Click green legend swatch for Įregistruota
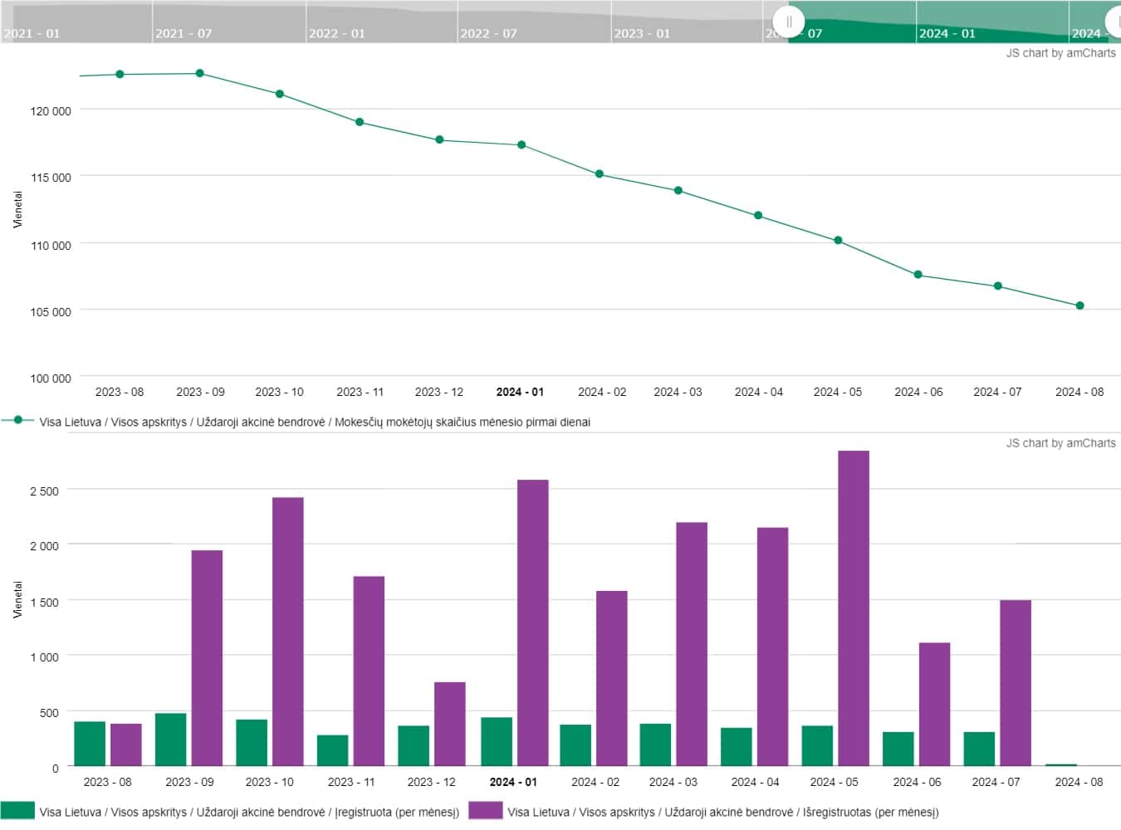Viewport: 1121px width, 830px height. [x=18, y=811]
